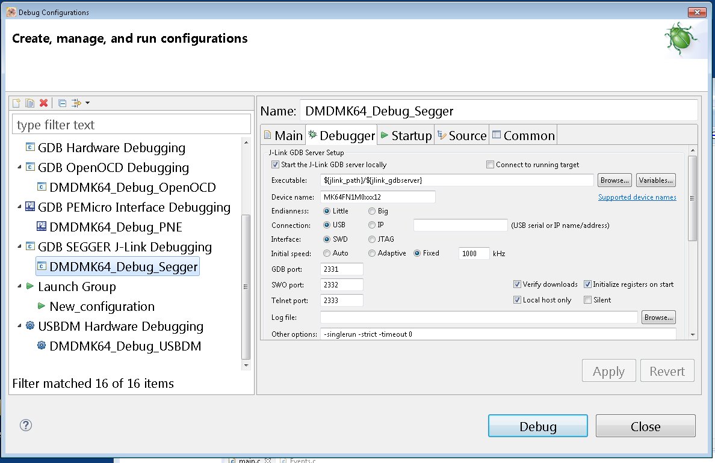Click Debugger panel scrollbar down arrow
The height and width of the screenshot is (463, 715).
pos(693,334)
